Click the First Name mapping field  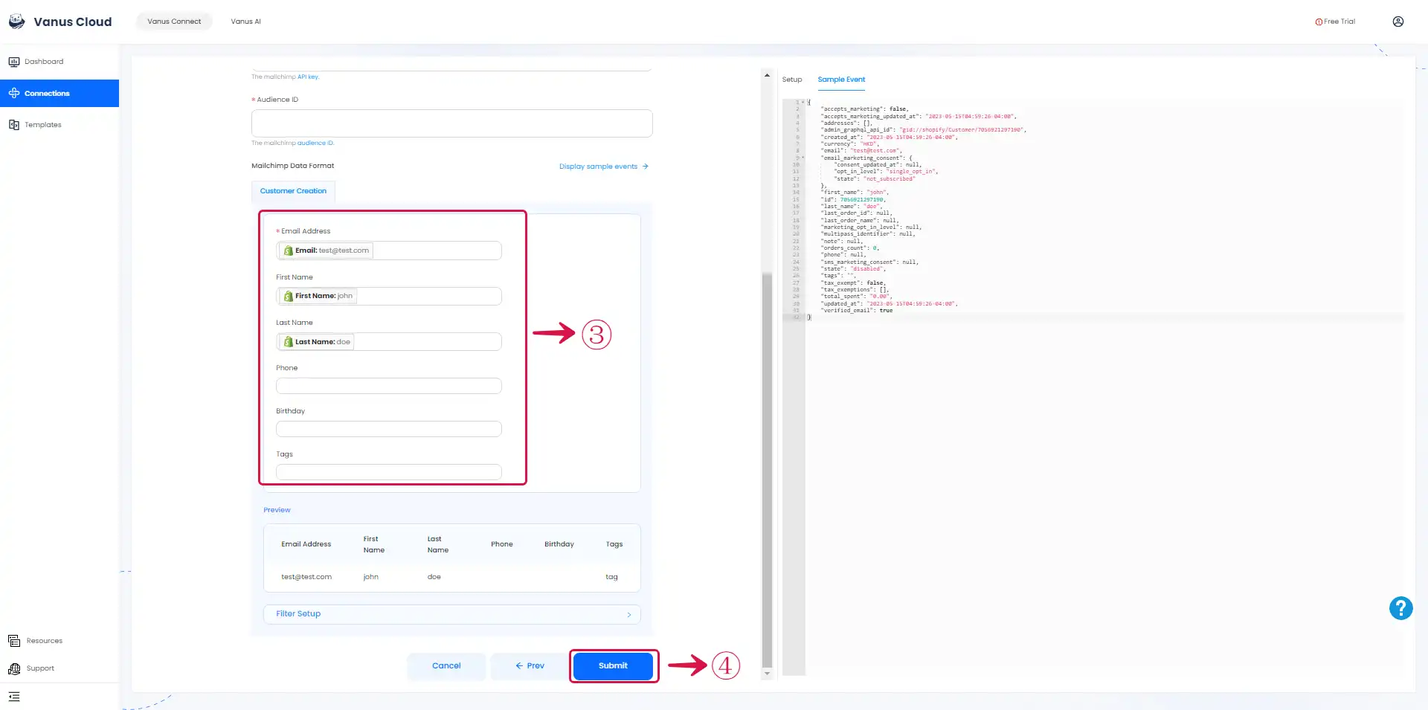point(389,296)
